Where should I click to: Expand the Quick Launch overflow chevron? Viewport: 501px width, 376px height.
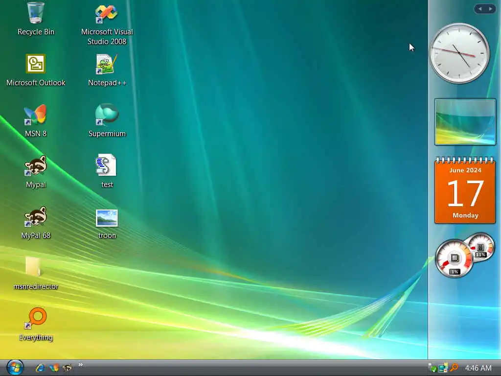(x=81, y=364)
